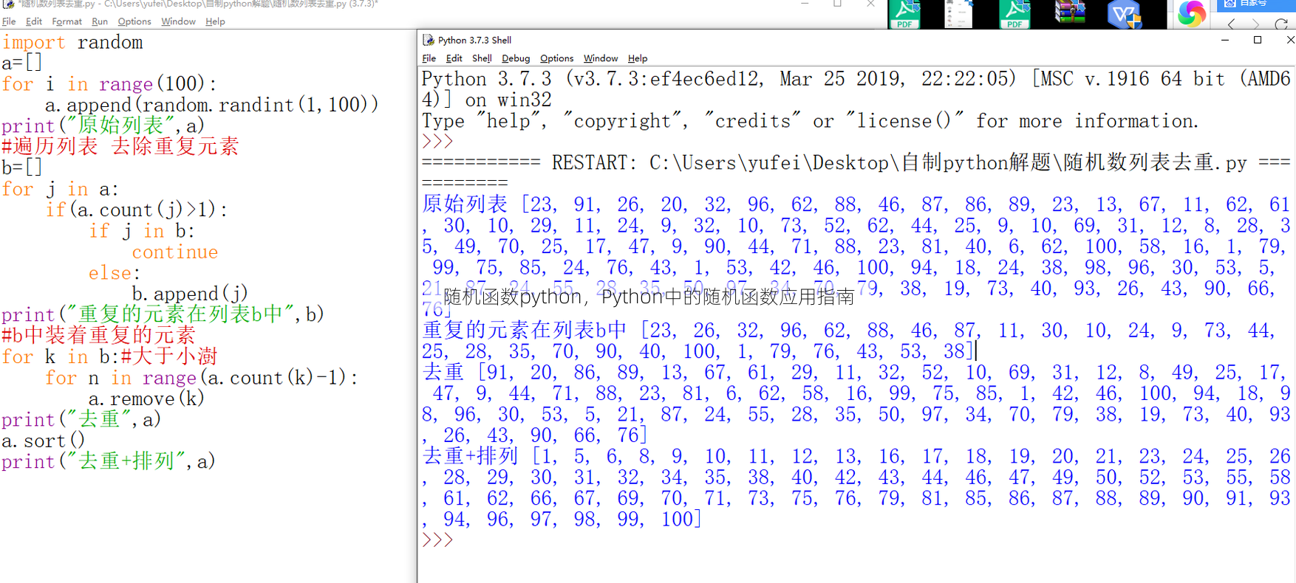Image resolution: width=1296 pixels, height=583 pixels.
Task: Click the print("原始列表",a) line
Action: click(x=103, y=126)
